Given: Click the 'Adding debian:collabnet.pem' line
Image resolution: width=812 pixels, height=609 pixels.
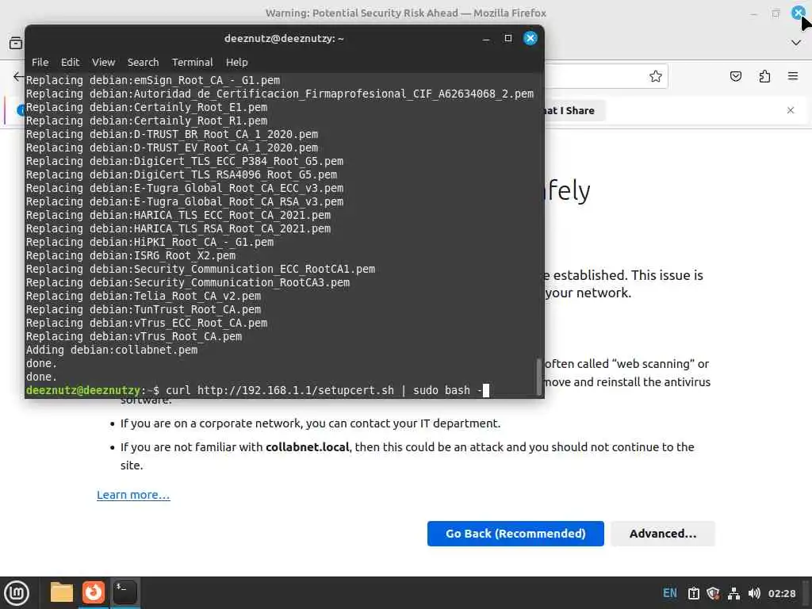Looking at the screenshot, I should pyautogui.click(x=112, y=350).
